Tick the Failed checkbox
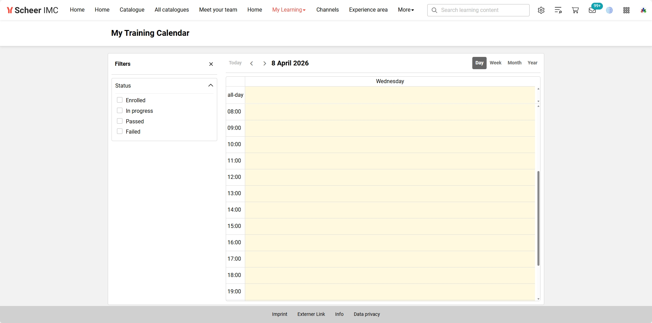This screenshot has width=652, height=323. click(x=120, y=131)
